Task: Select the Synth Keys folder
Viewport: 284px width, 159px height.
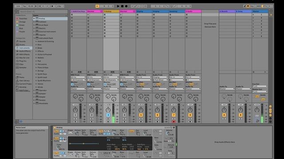Action: (42, 74)
